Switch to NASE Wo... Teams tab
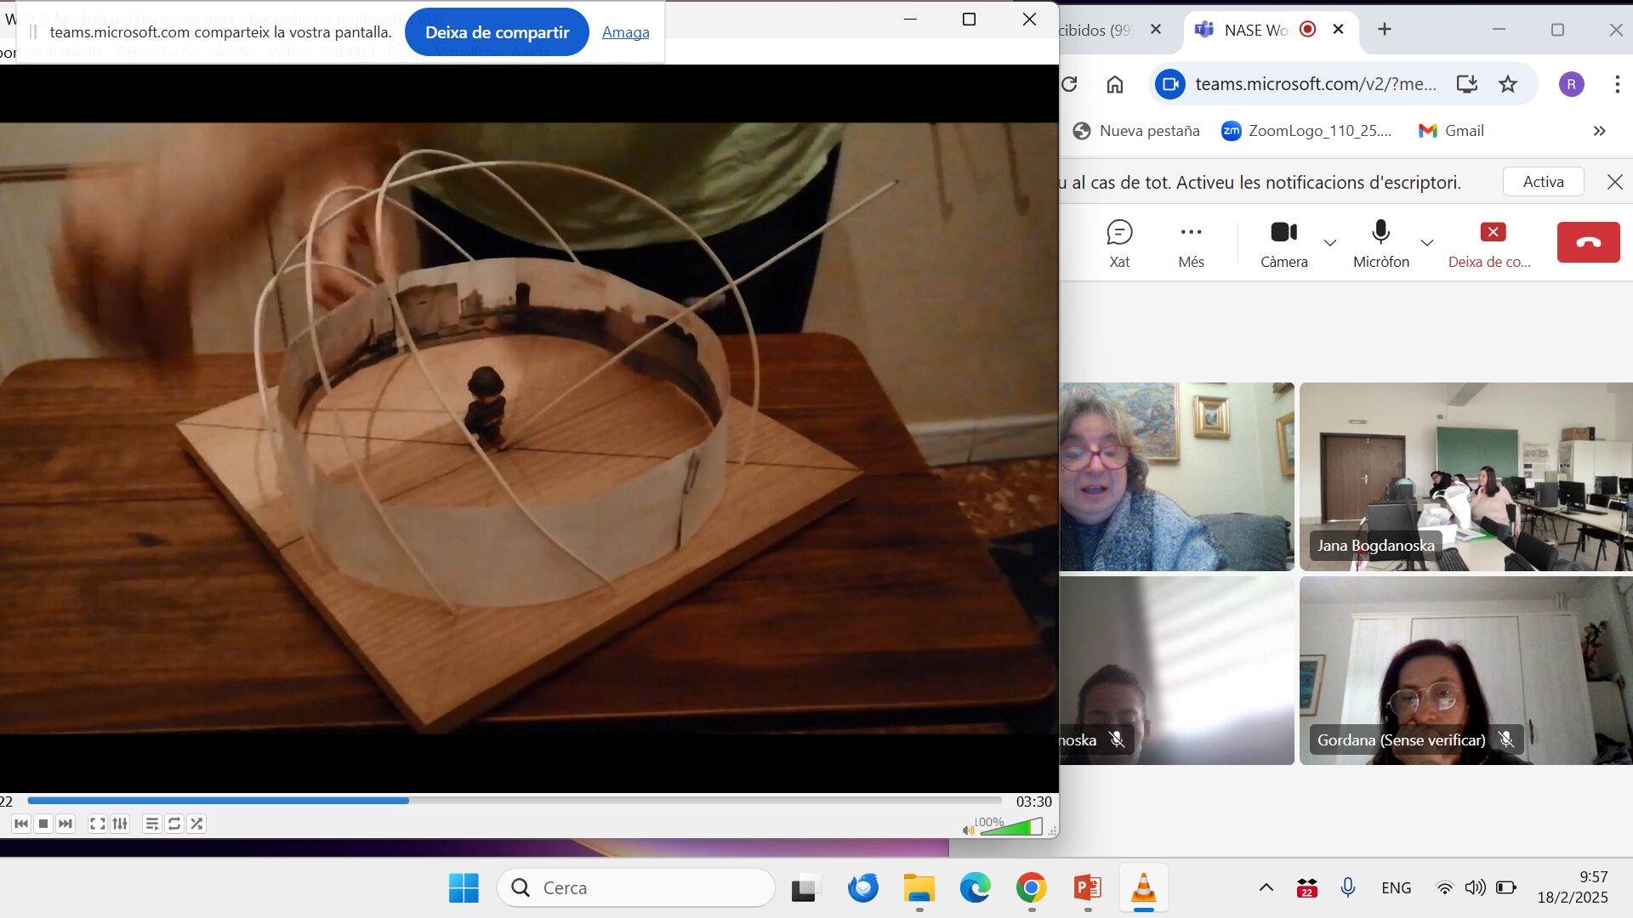The width and height of the screenshot is (1633, 918). [x=1255, y=30]
